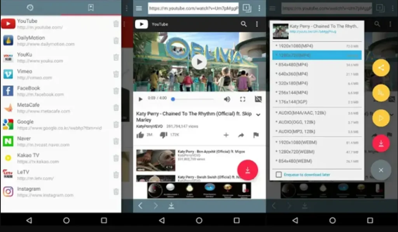Play the video using center play overlay
This screenshot has height=232, width=398.
tap(199, 62)
